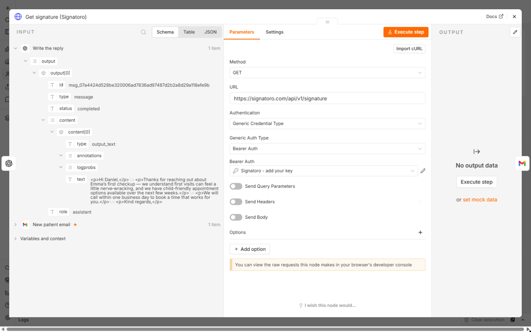
Task: Open the Method dropdown showing GET
Action: (327, 73)
